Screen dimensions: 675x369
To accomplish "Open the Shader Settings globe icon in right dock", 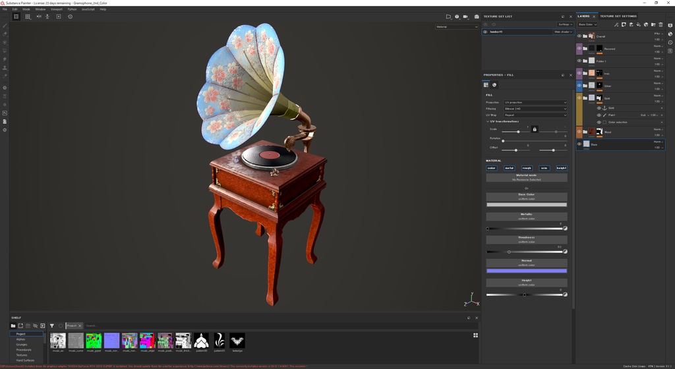I will pos(670,34).
